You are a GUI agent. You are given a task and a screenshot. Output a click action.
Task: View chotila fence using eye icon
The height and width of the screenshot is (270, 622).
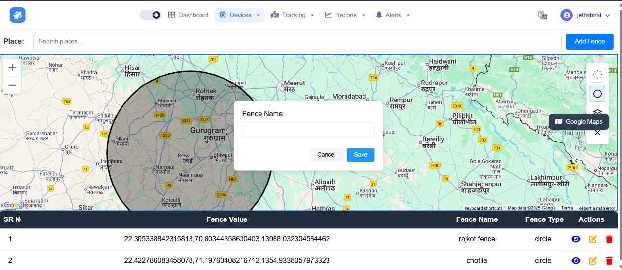tap(576, 261)
